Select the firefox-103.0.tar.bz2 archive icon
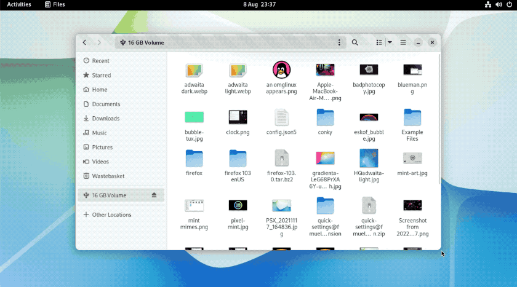This screenshot has height=287, width=517. [x=282, y=159]
